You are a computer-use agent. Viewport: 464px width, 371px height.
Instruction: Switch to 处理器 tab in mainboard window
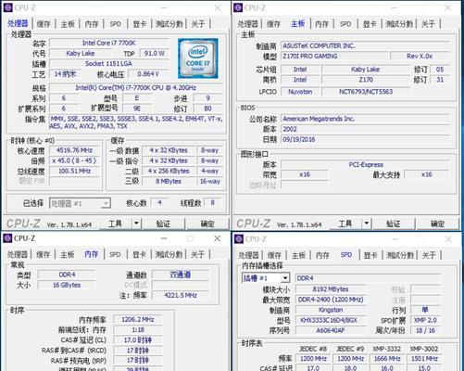coord(247,24)
